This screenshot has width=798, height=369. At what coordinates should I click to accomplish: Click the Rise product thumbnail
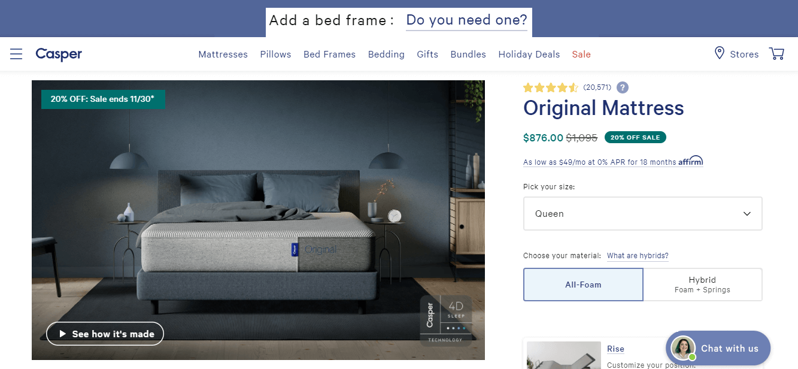point(564,355)
